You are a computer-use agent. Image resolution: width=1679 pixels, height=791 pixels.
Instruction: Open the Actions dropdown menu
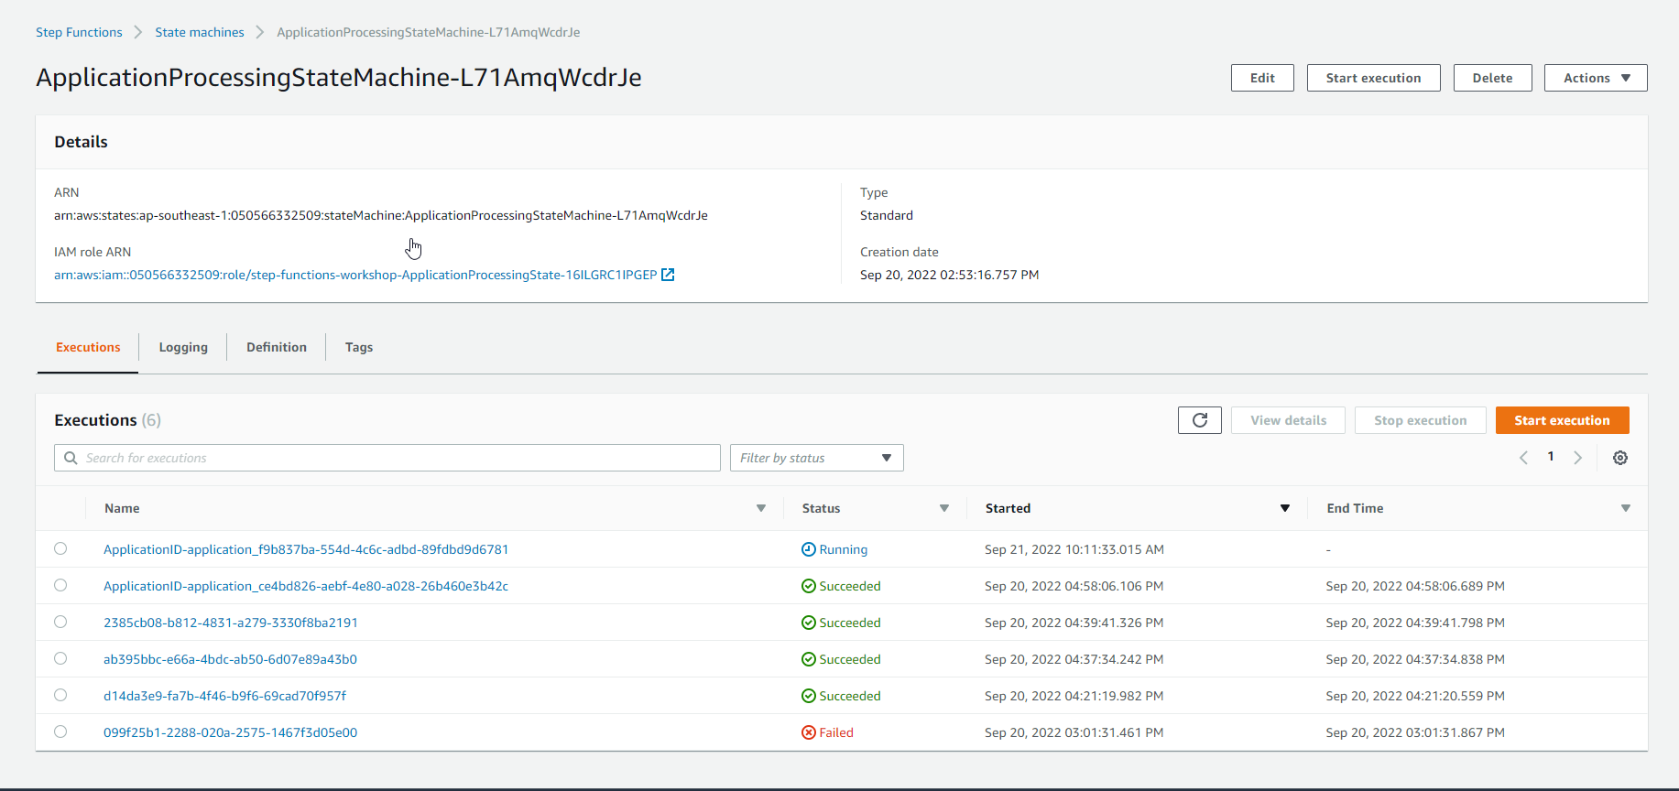click(1596, 78)
